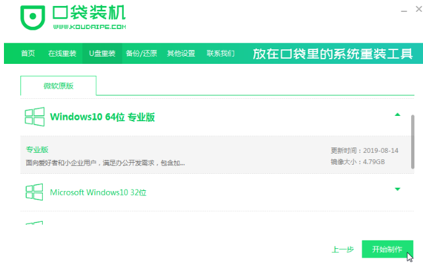Viewport: 423px width, 272px height.
Task: Click the 镜像大小：4.79GB text
Action: pos(358,162)
